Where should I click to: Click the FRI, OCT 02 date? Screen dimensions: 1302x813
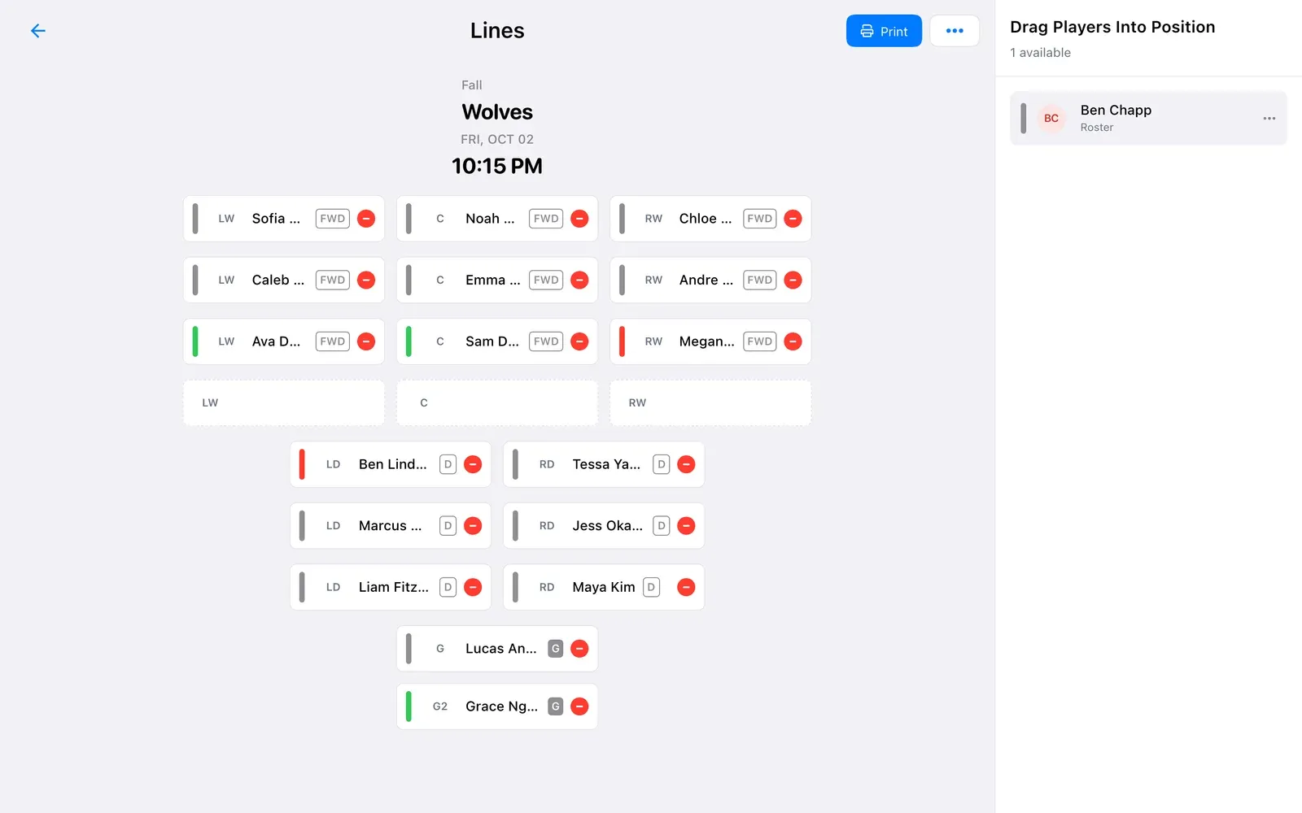[x=497, y=139]
